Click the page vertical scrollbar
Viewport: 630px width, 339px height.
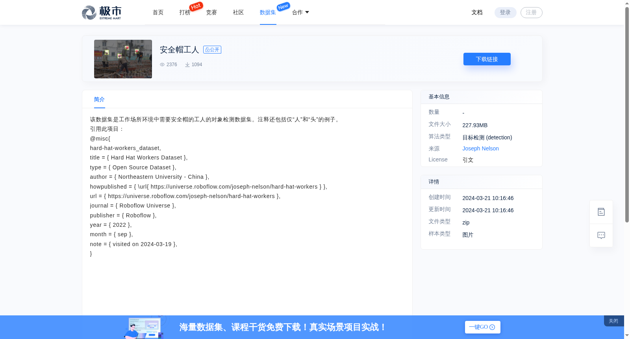coord(627,114)
